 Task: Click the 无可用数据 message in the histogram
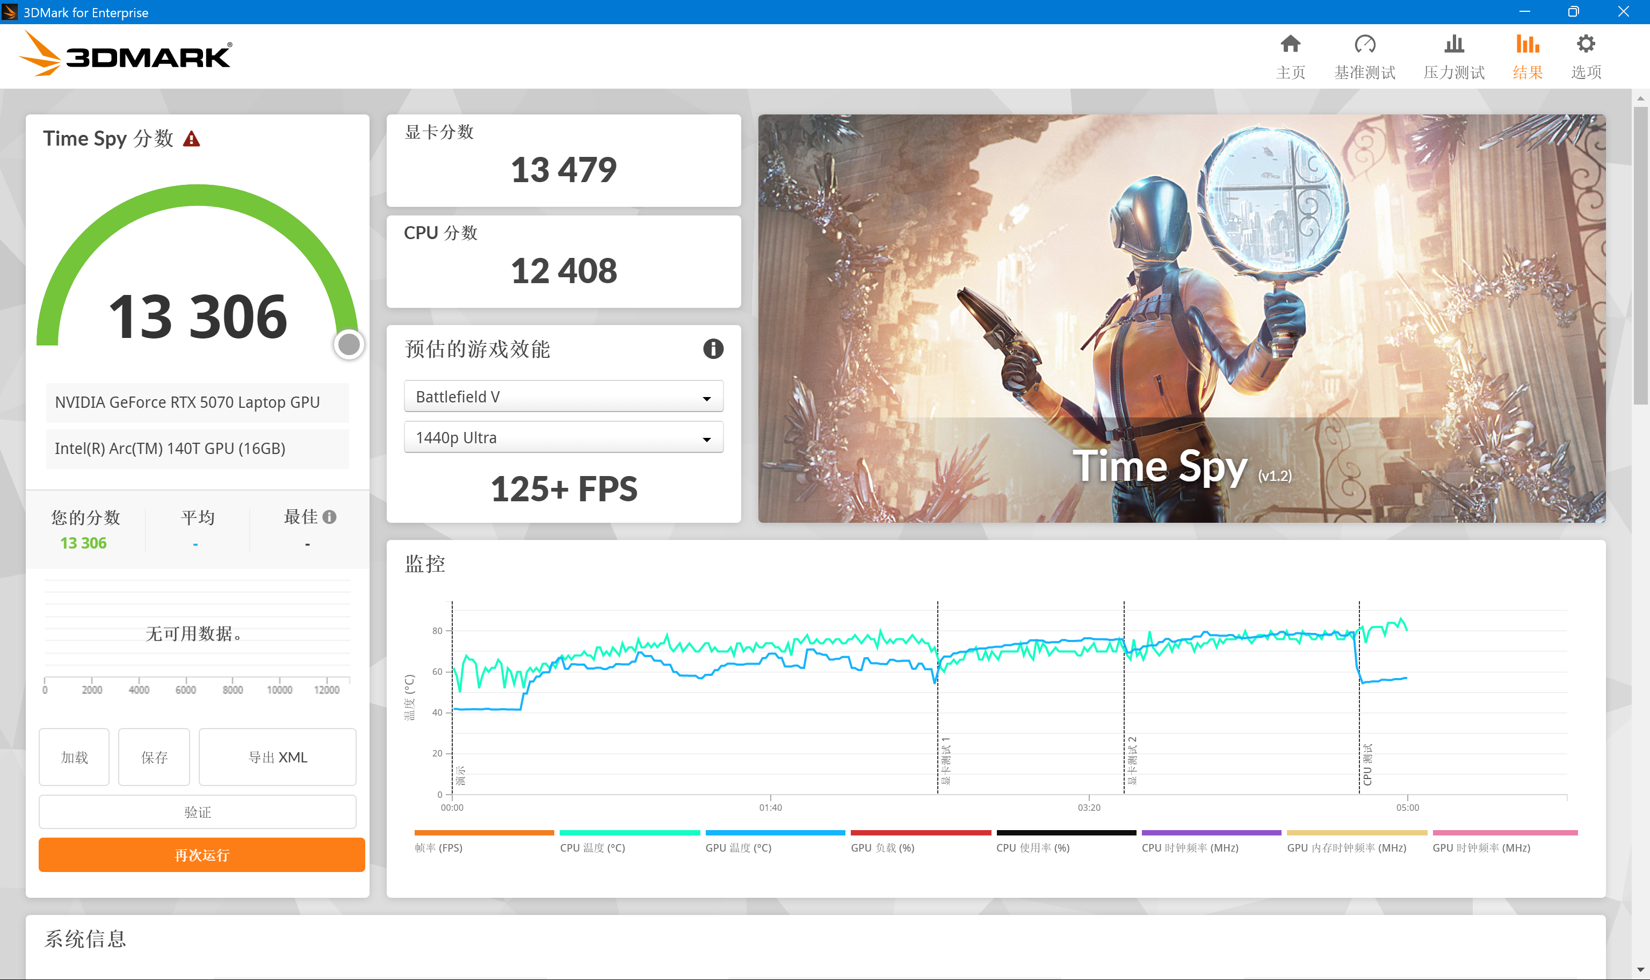[193, 634]
